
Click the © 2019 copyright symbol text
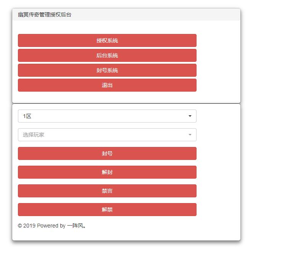(20, 226)
